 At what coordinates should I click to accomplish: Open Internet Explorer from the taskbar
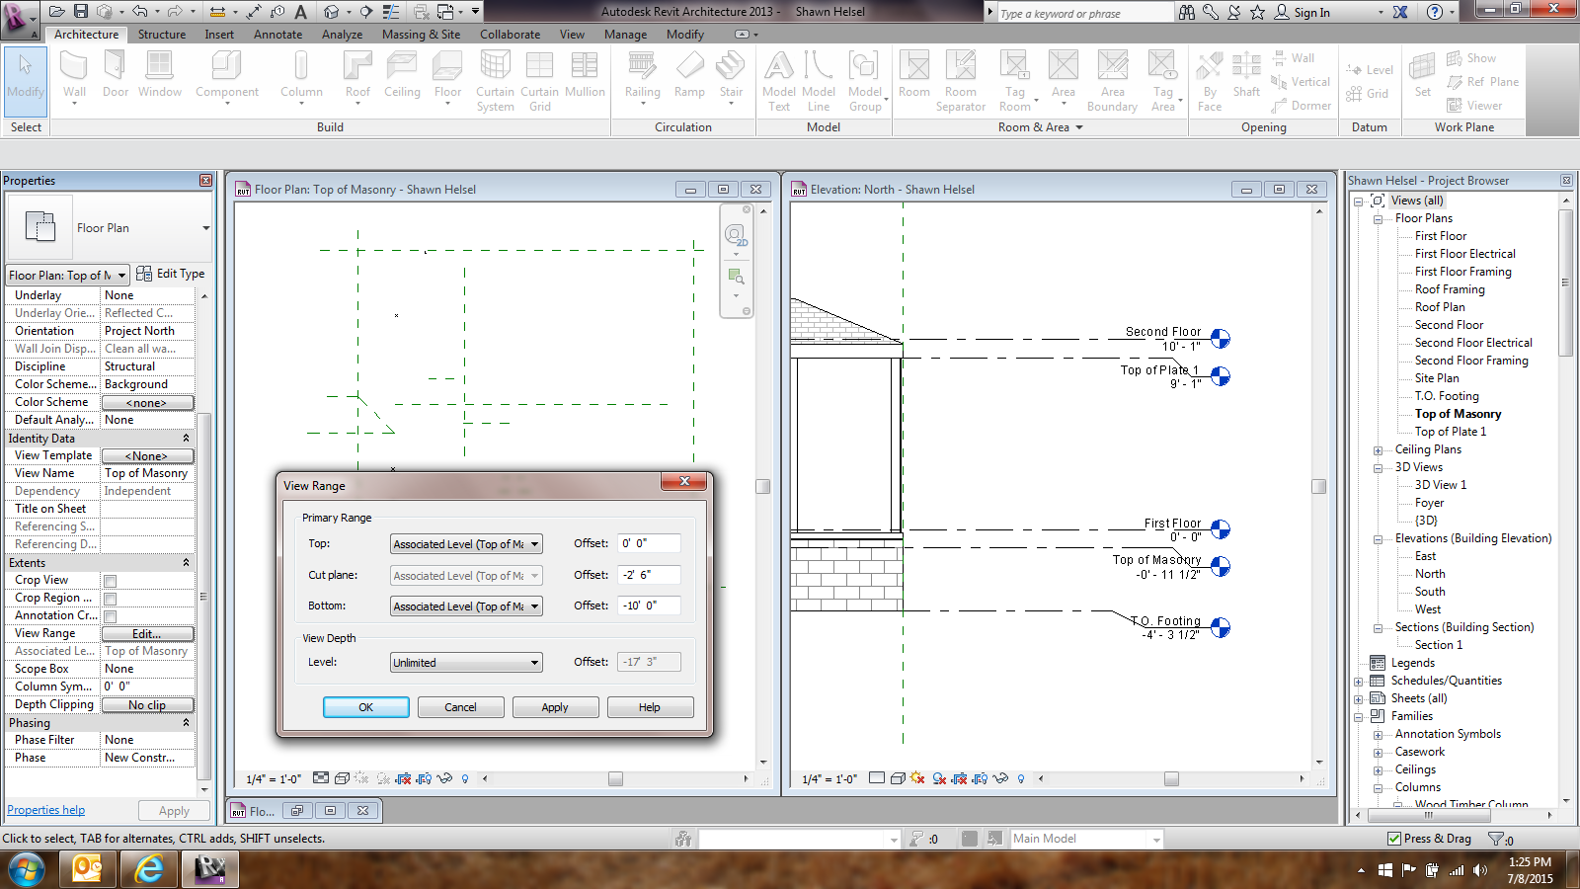(149, 869)
